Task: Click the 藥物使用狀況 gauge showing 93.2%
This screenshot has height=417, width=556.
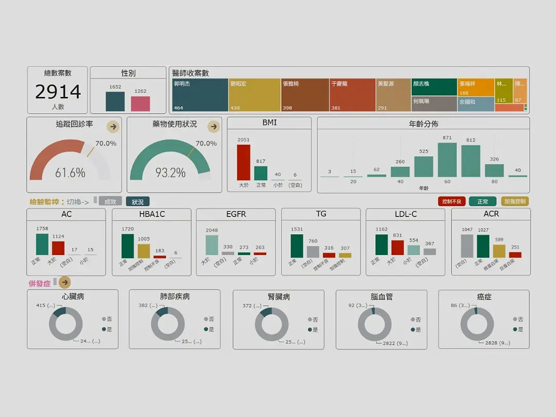Action: [170, 160]
